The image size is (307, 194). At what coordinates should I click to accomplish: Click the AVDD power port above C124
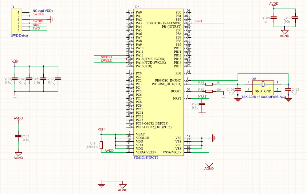click(274, 5)
